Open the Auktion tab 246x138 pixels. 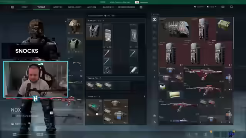(x=91, y=7)
